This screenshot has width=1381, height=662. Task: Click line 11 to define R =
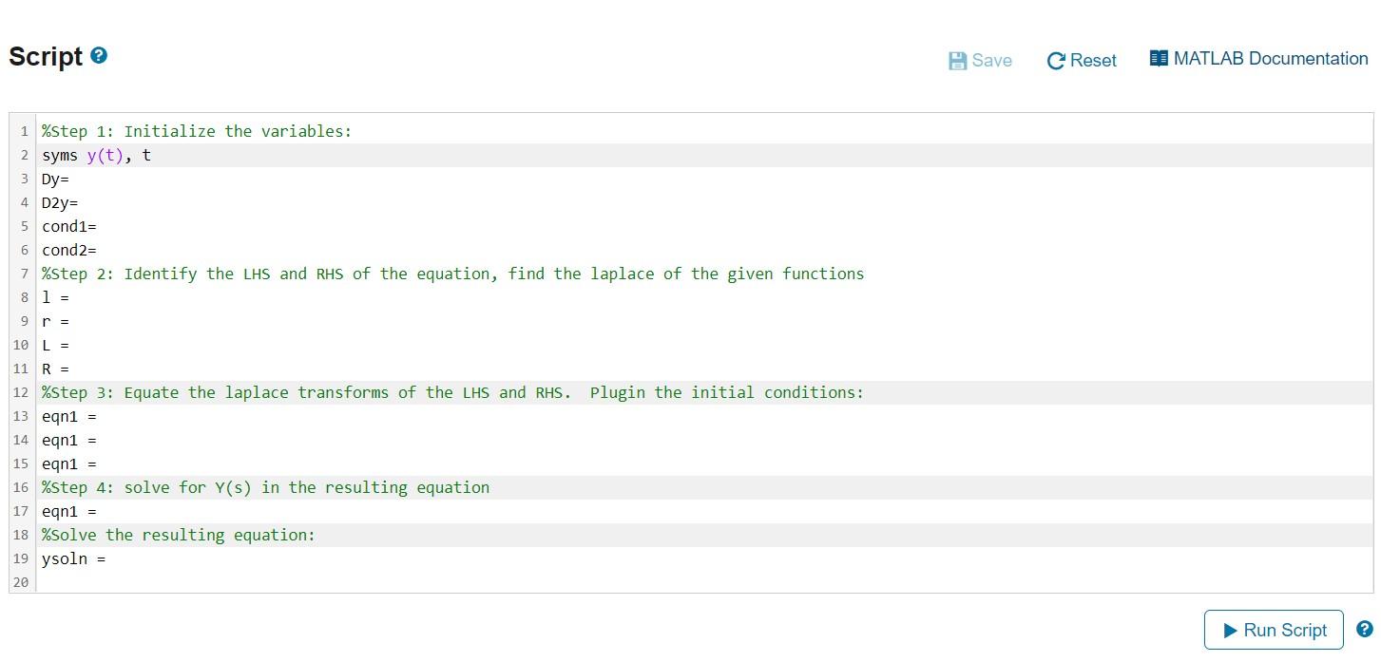click(x=70, y=369)
